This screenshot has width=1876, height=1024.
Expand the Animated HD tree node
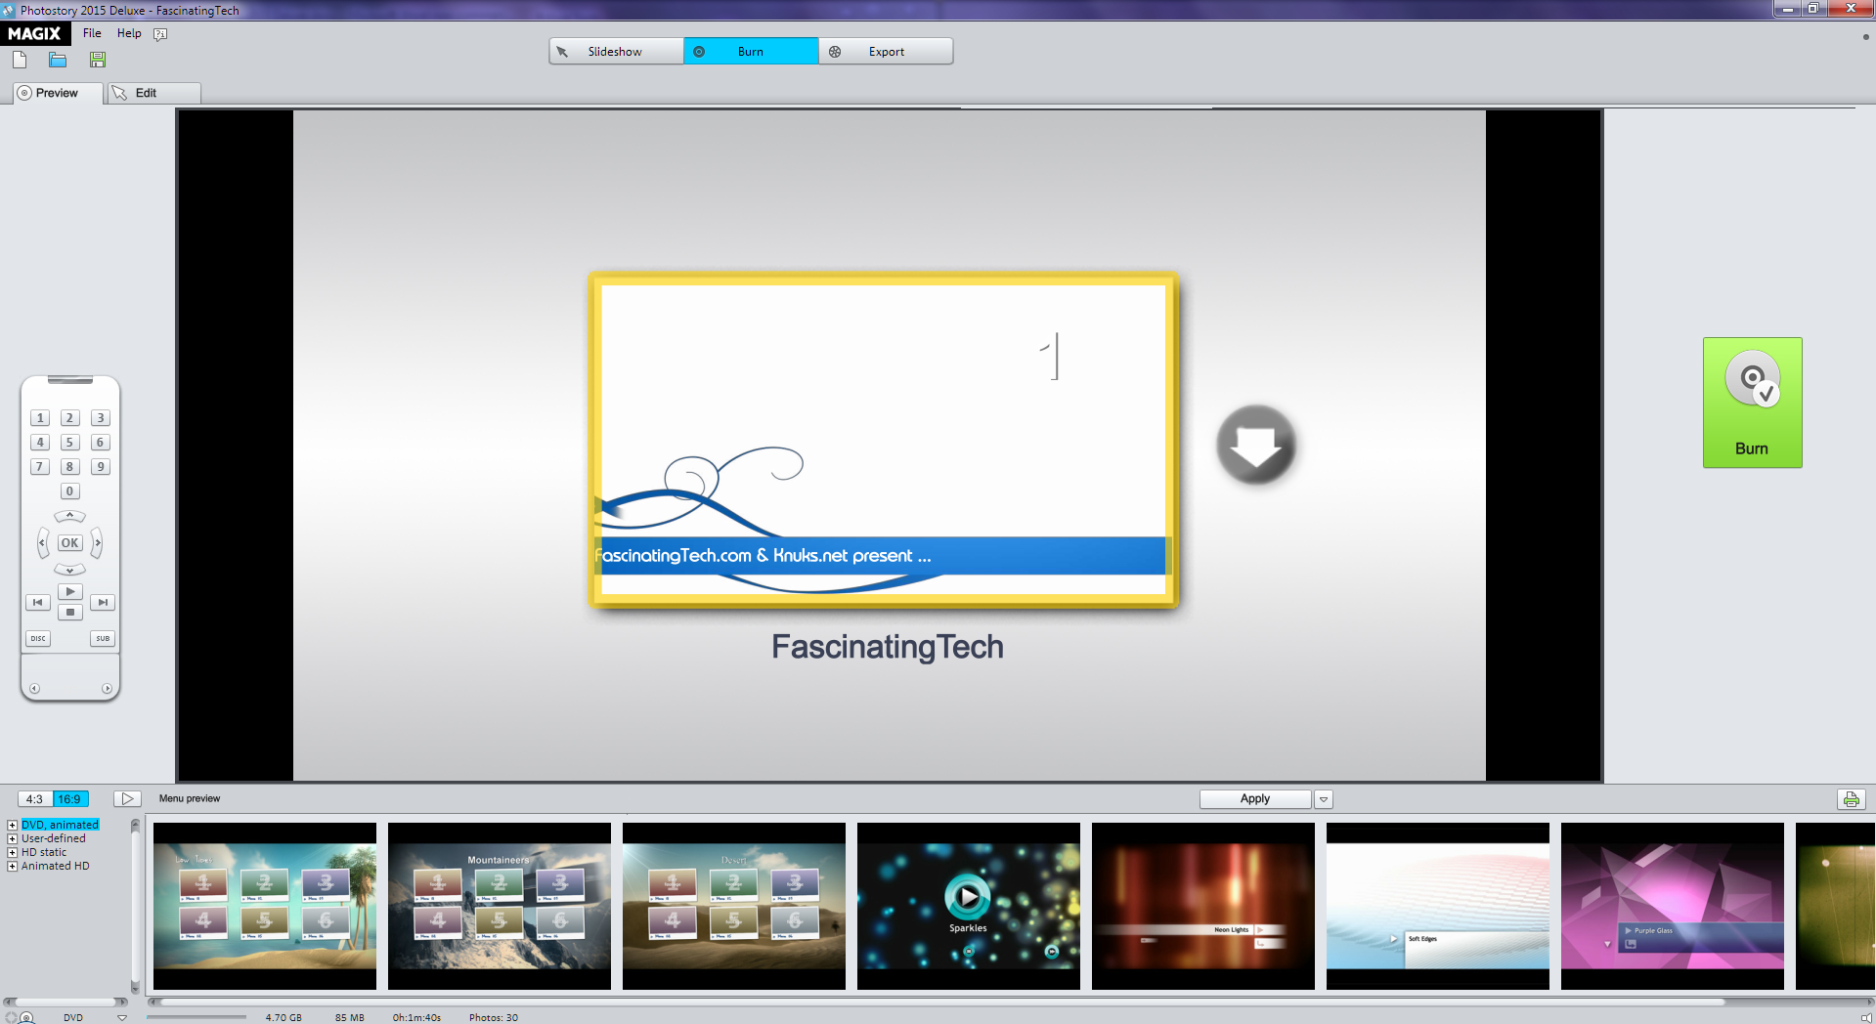tap(13, 867)
